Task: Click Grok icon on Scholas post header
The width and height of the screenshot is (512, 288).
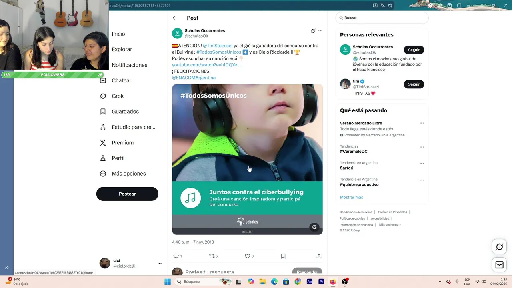Action: pos(313,31)
